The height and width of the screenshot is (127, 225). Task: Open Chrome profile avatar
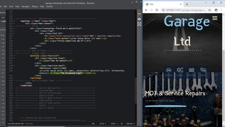[x=216, y=10]
